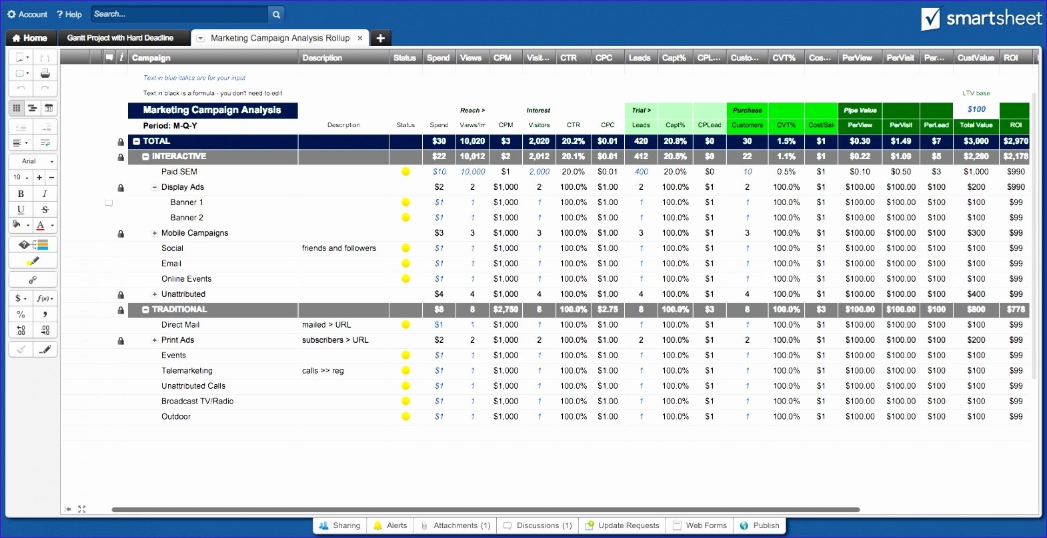Image resolution: width=1047 pixels, height=538 pixels.
Task: Toggle Italic formatting
Action: coord(45,194)
